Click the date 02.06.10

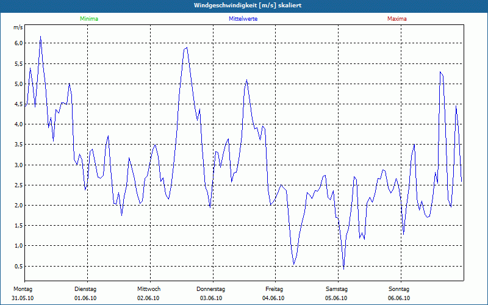pyautogui.click(x=148, y=298)
